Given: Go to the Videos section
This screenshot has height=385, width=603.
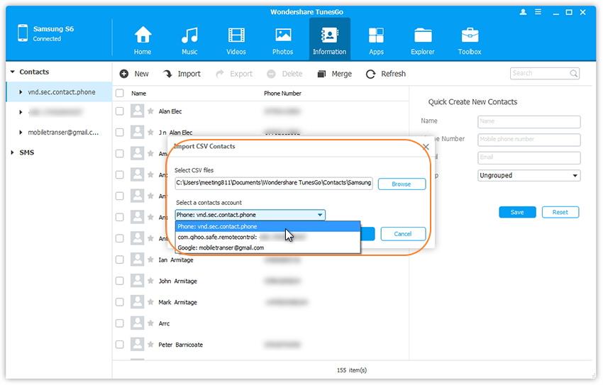Looking at the screenshot, I should pos(236,35).
